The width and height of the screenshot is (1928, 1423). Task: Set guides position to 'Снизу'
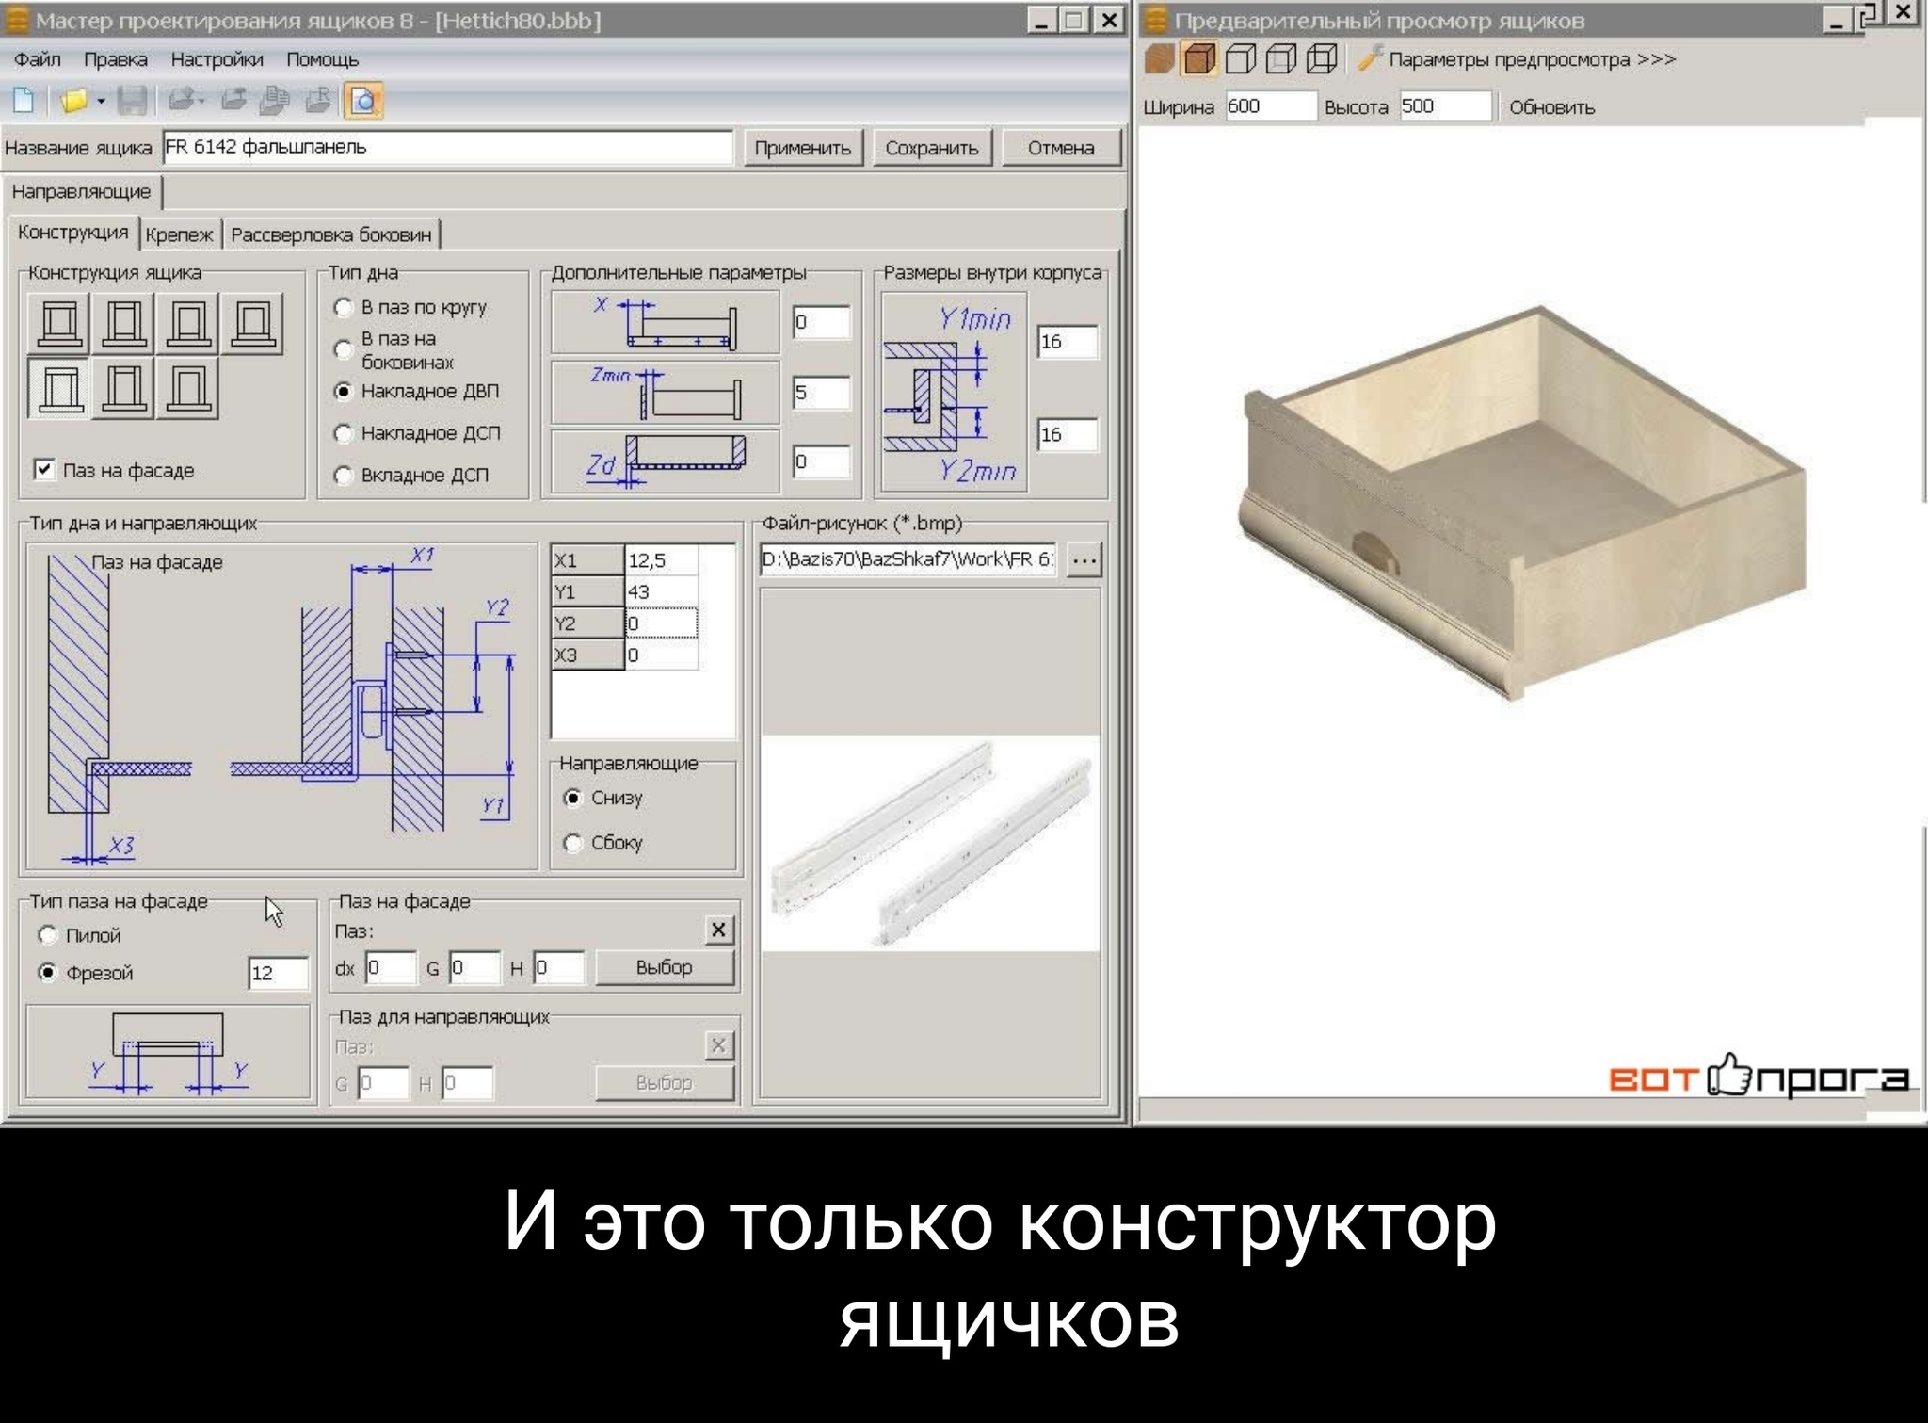tap(572, 799)
